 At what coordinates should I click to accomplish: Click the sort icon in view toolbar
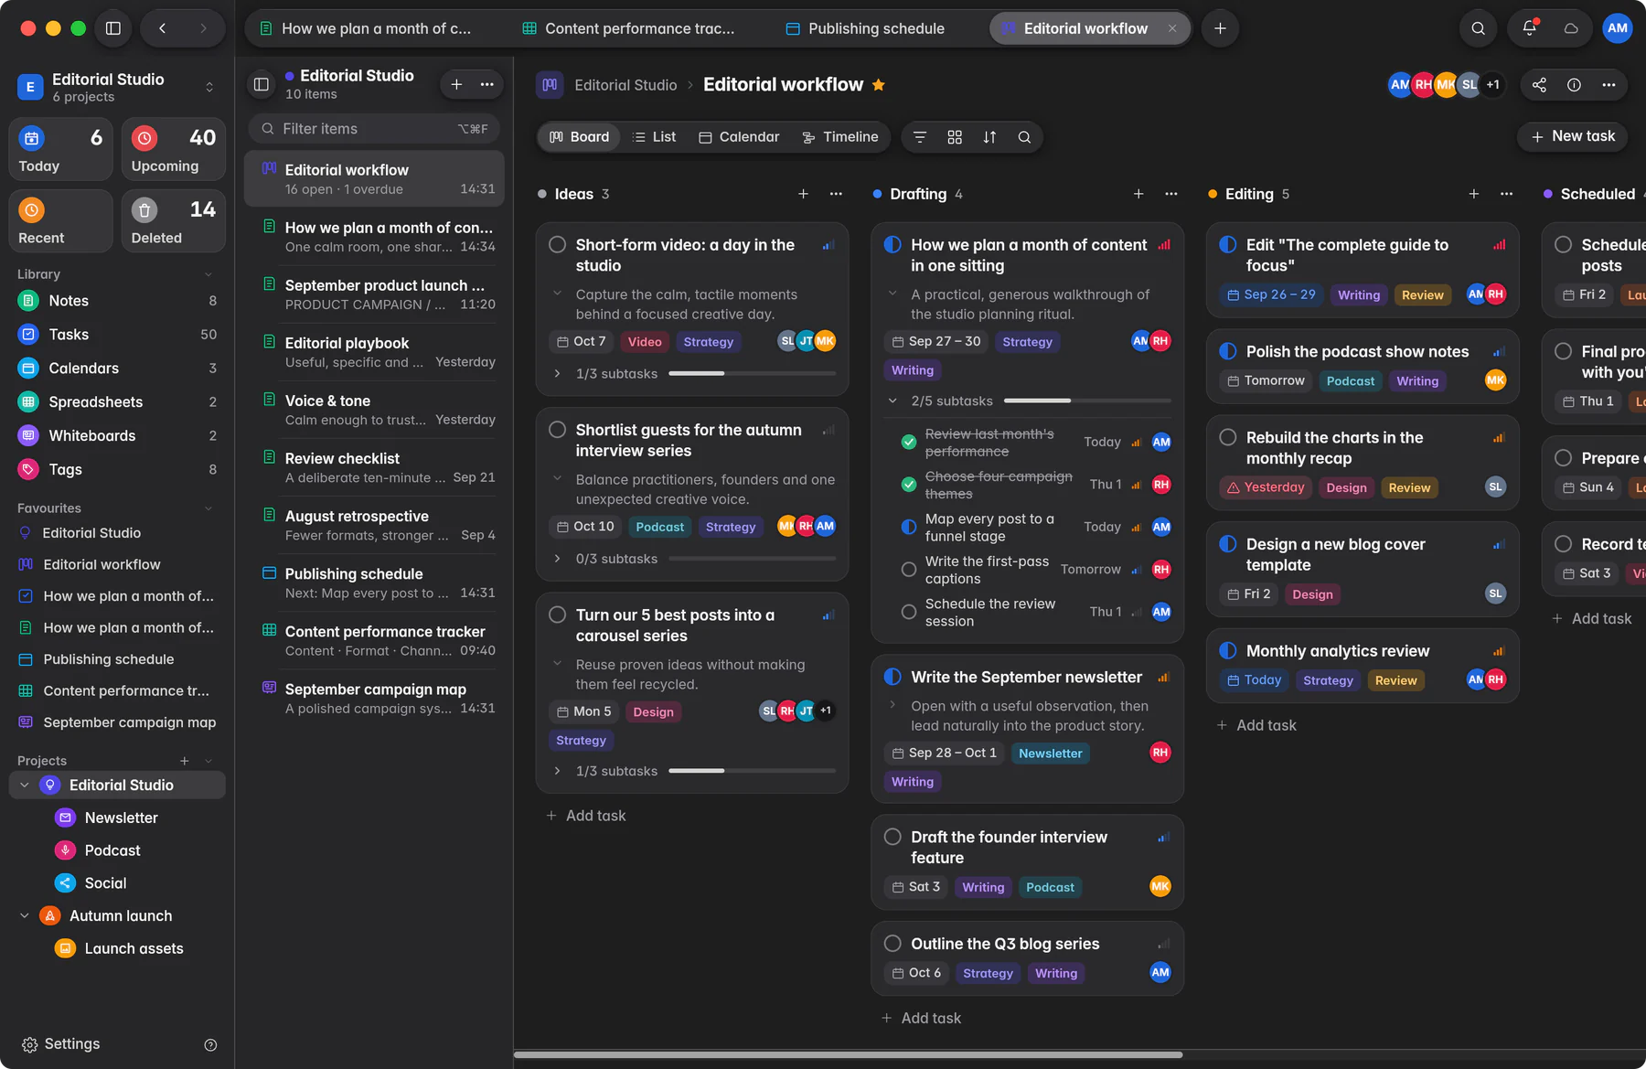(989, 137)
